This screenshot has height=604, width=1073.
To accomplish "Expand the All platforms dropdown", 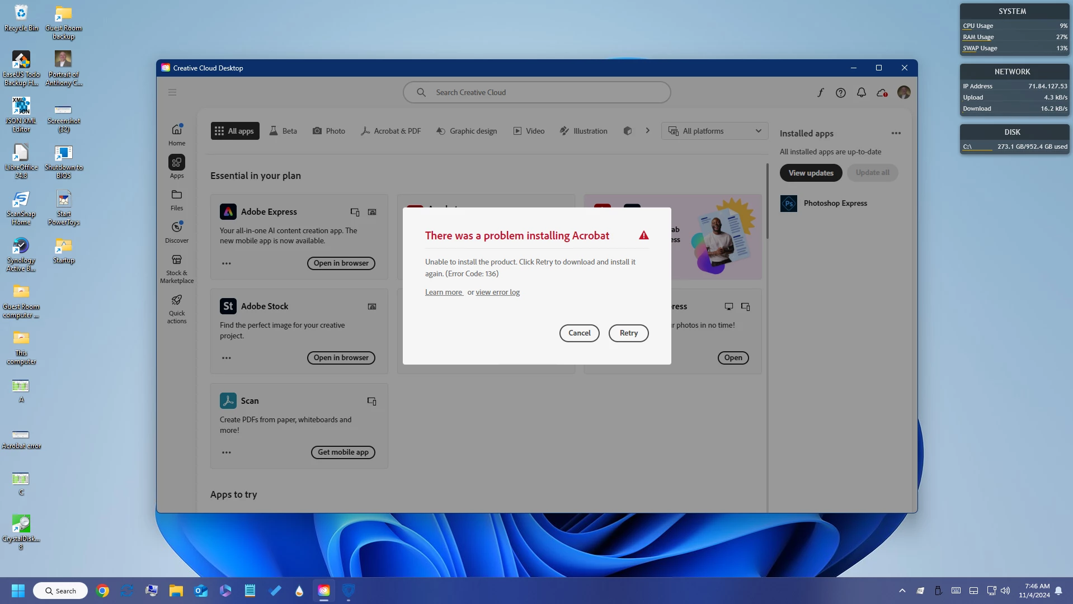I will coord(714,131).
